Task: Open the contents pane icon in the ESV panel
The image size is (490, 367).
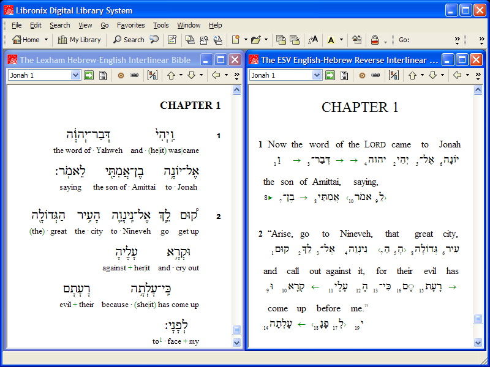Action: pyautogui.click(x=345, y=75)
